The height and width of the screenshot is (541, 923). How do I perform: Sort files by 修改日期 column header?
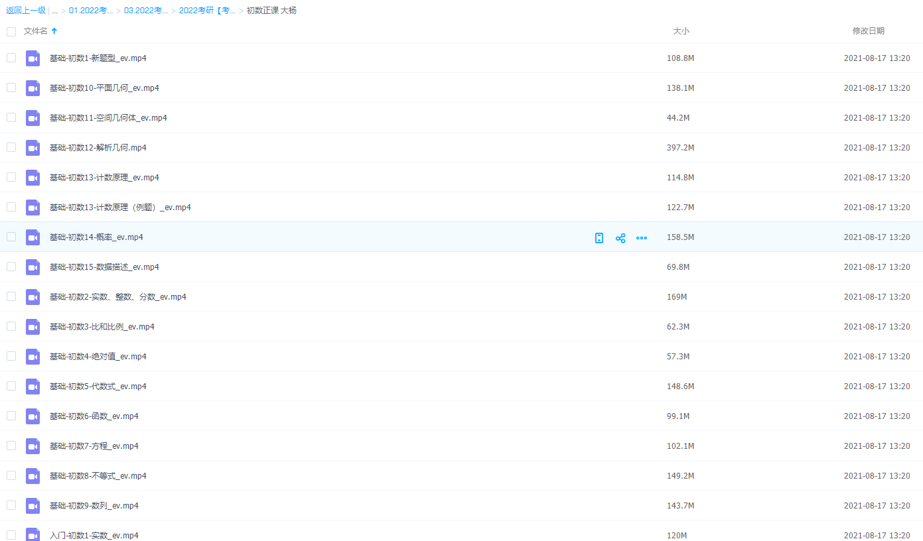[x=868, y=31]
